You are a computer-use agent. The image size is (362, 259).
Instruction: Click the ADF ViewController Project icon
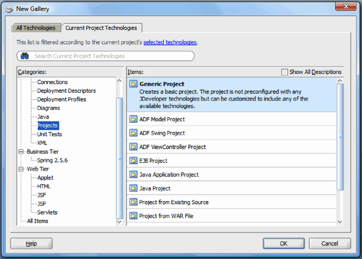tap(133, 147)
